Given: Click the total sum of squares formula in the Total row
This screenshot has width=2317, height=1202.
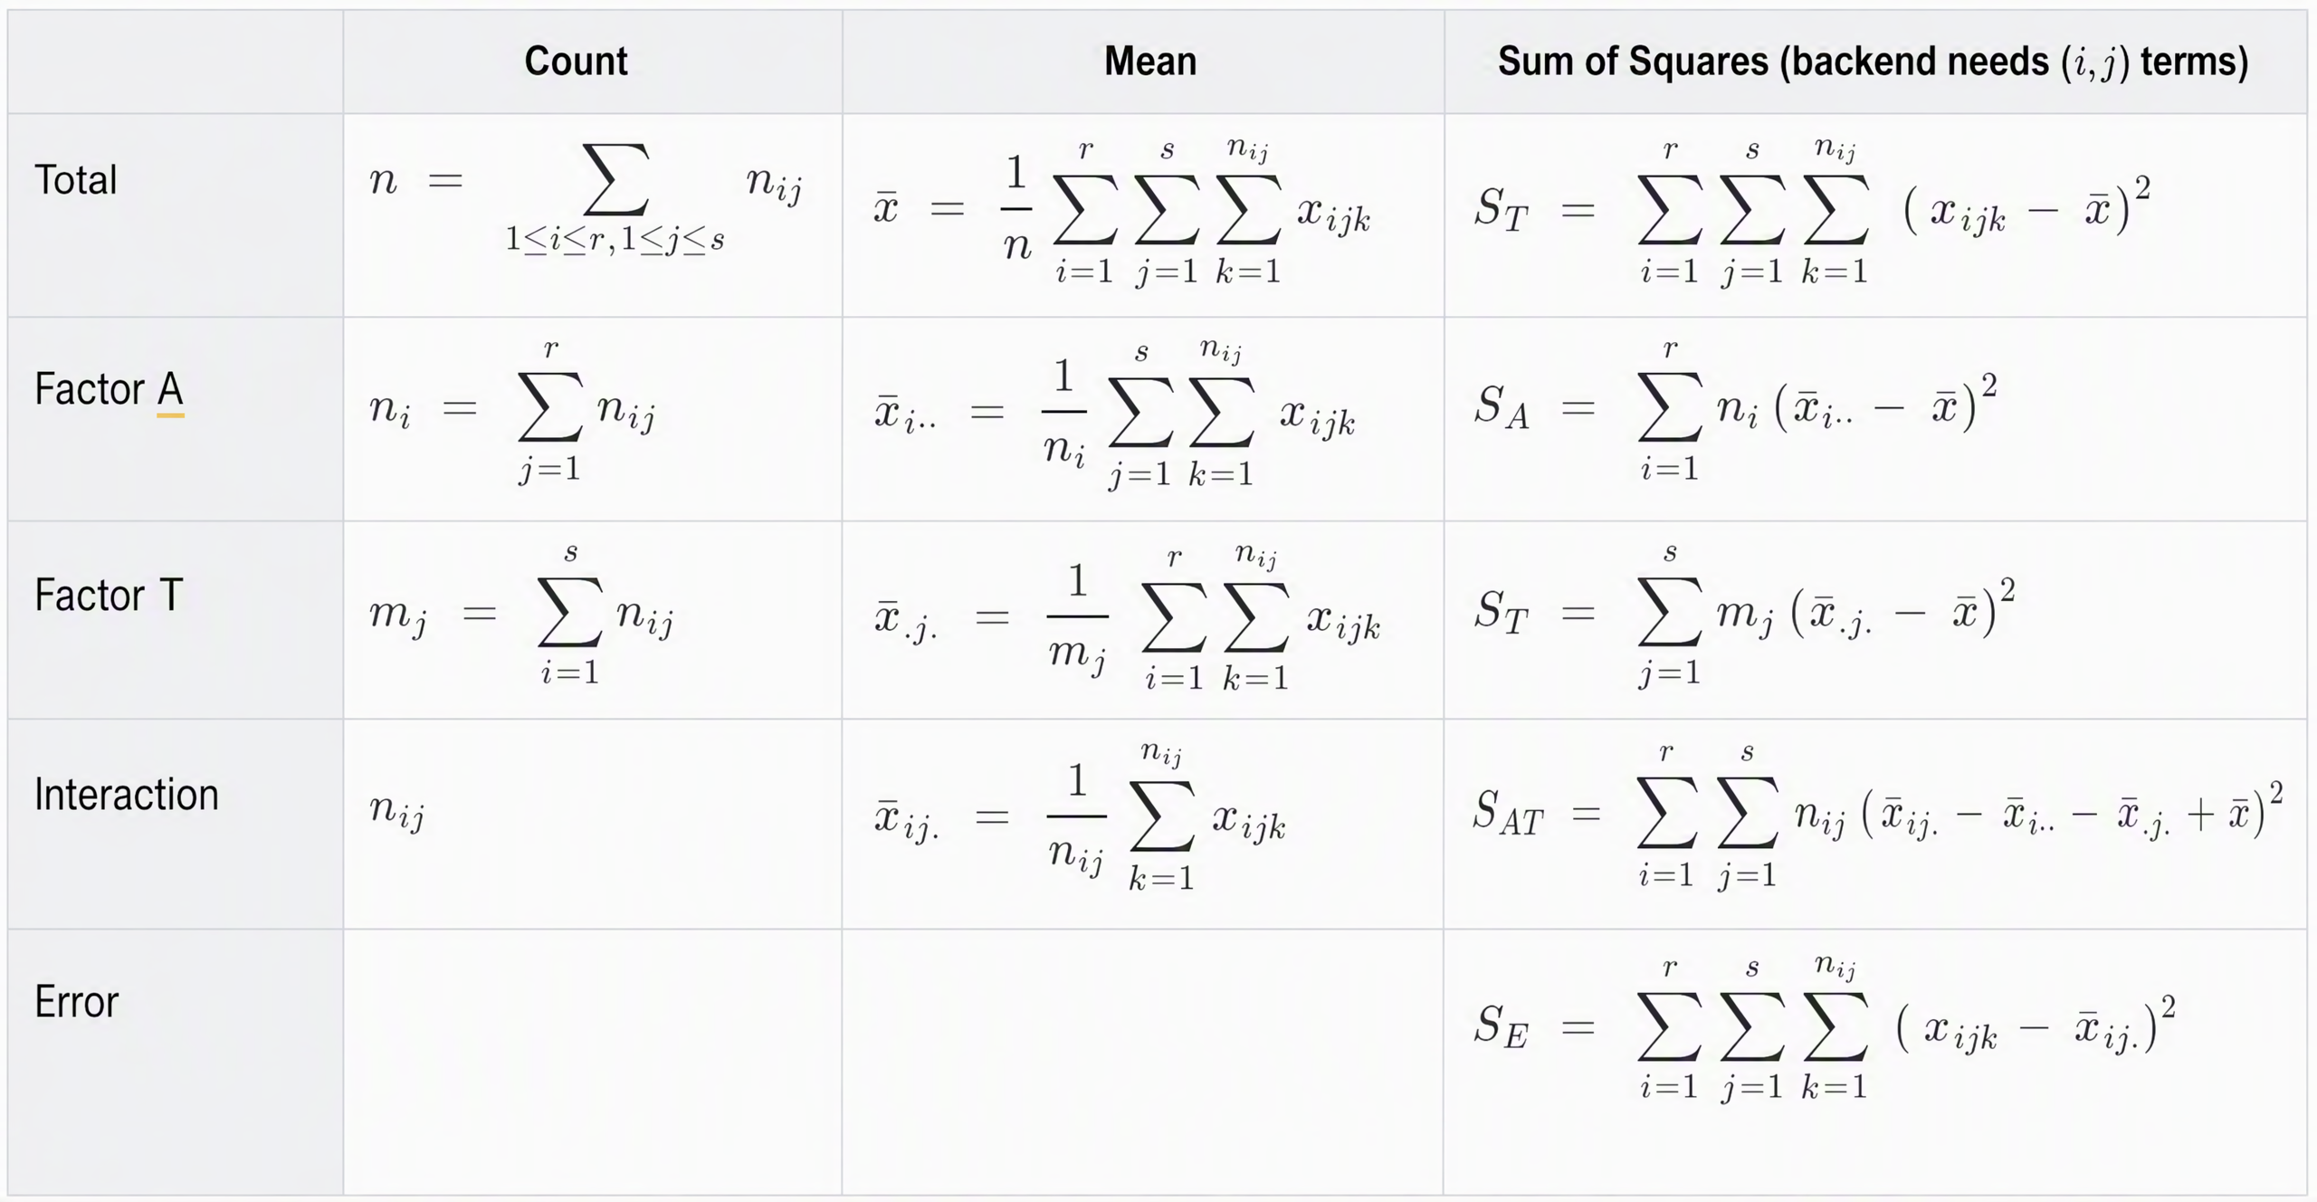Looking at the screenshot, I should coord(1812,211).
